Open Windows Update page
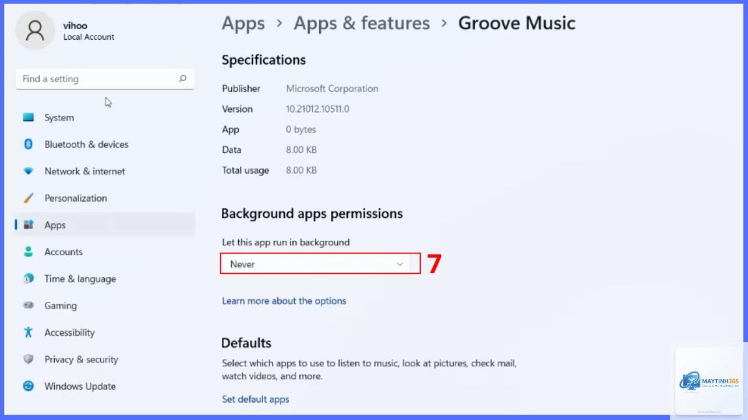The height and width of the screenshot is (420, 748). click(x=105, y=386)
